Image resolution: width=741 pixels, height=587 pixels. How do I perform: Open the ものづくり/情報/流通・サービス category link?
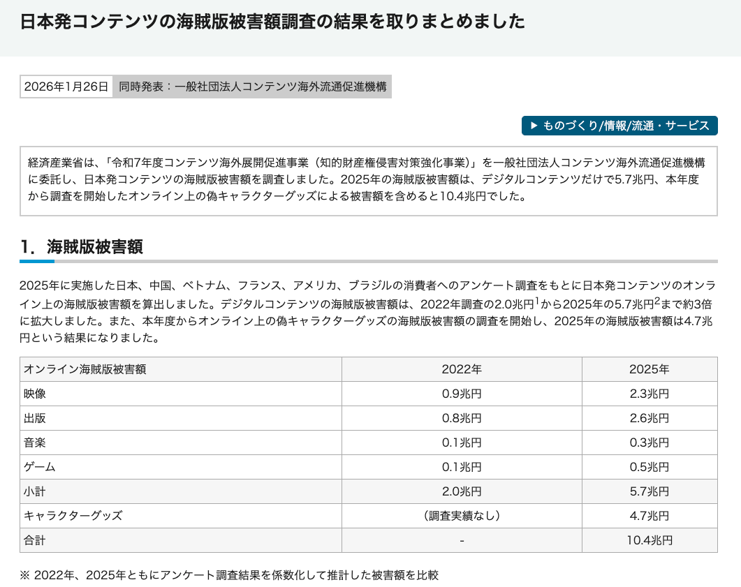click(x=619, y=126)
